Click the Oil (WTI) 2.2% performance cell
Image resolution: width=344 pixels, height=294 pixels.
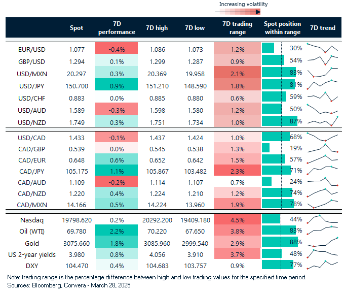tap(116, 231)
